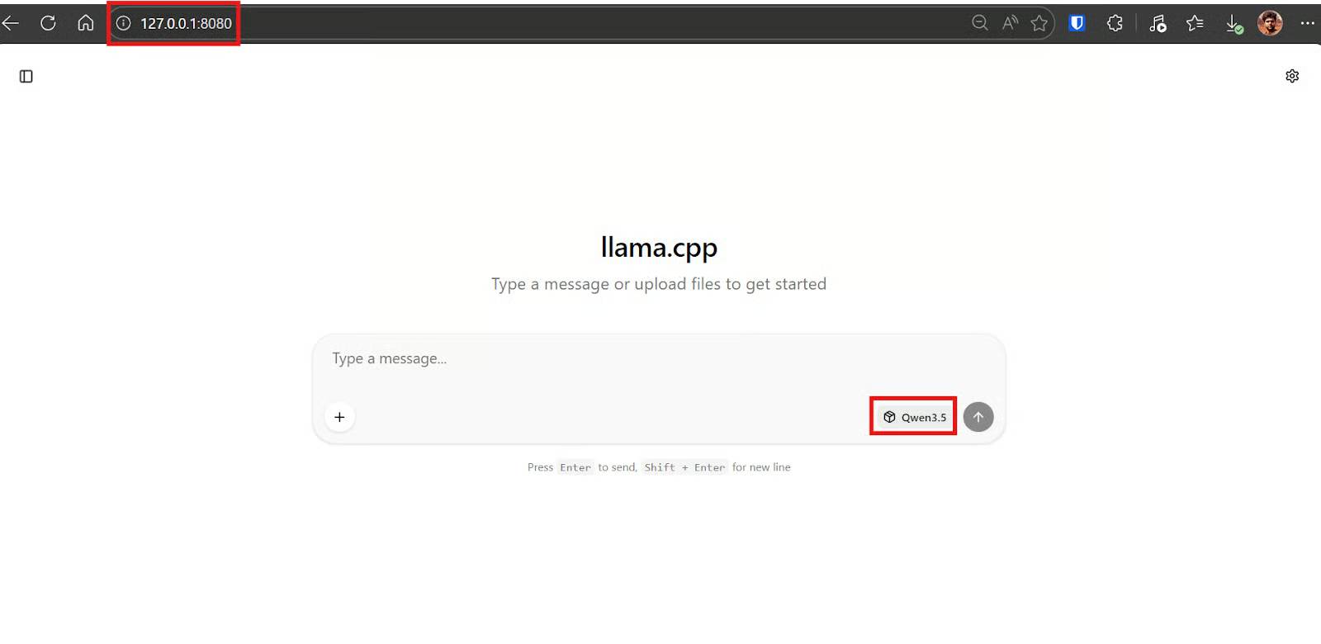The image size is (1321, 644).
Task: Go to the browser home page
Action: pos(85,23)
